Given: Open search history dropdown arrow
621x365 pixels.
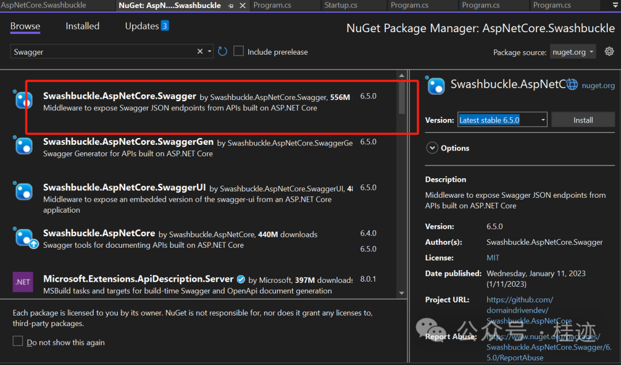Looking at the screenshot, I should (209, 52).
